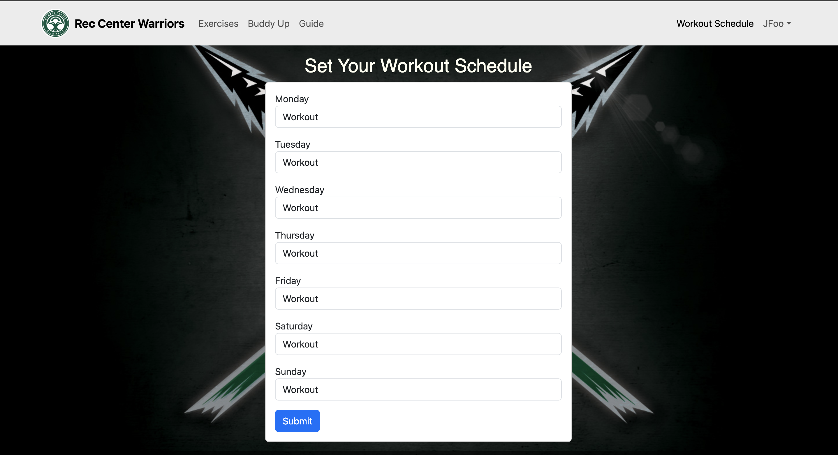Open the Exercises navigation link
838x455 pixels.
click(218, 24)
